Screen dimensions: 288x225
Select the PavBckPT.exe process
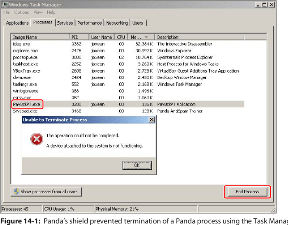point(128,104)
